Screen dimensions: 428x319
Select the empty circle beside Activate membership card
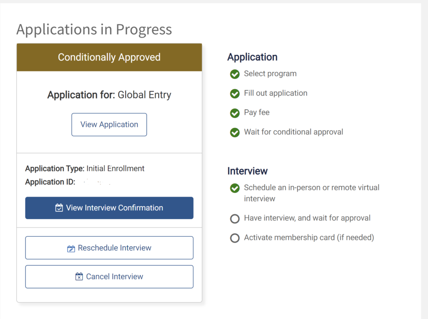235,238
